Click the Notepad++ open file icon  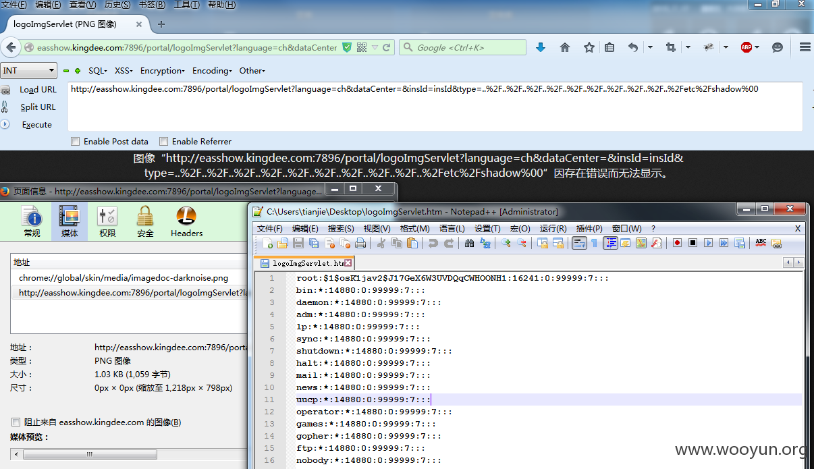pyautogui.click(x=283, y=244)
